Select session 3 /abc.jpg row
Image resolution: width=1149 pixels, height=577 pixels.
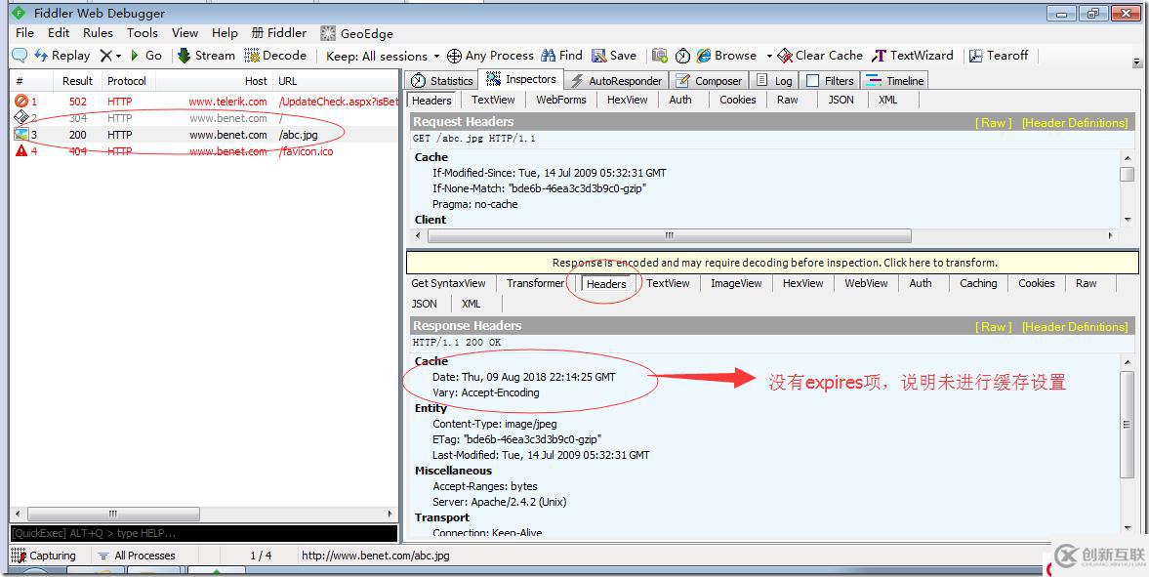[204, 135]
